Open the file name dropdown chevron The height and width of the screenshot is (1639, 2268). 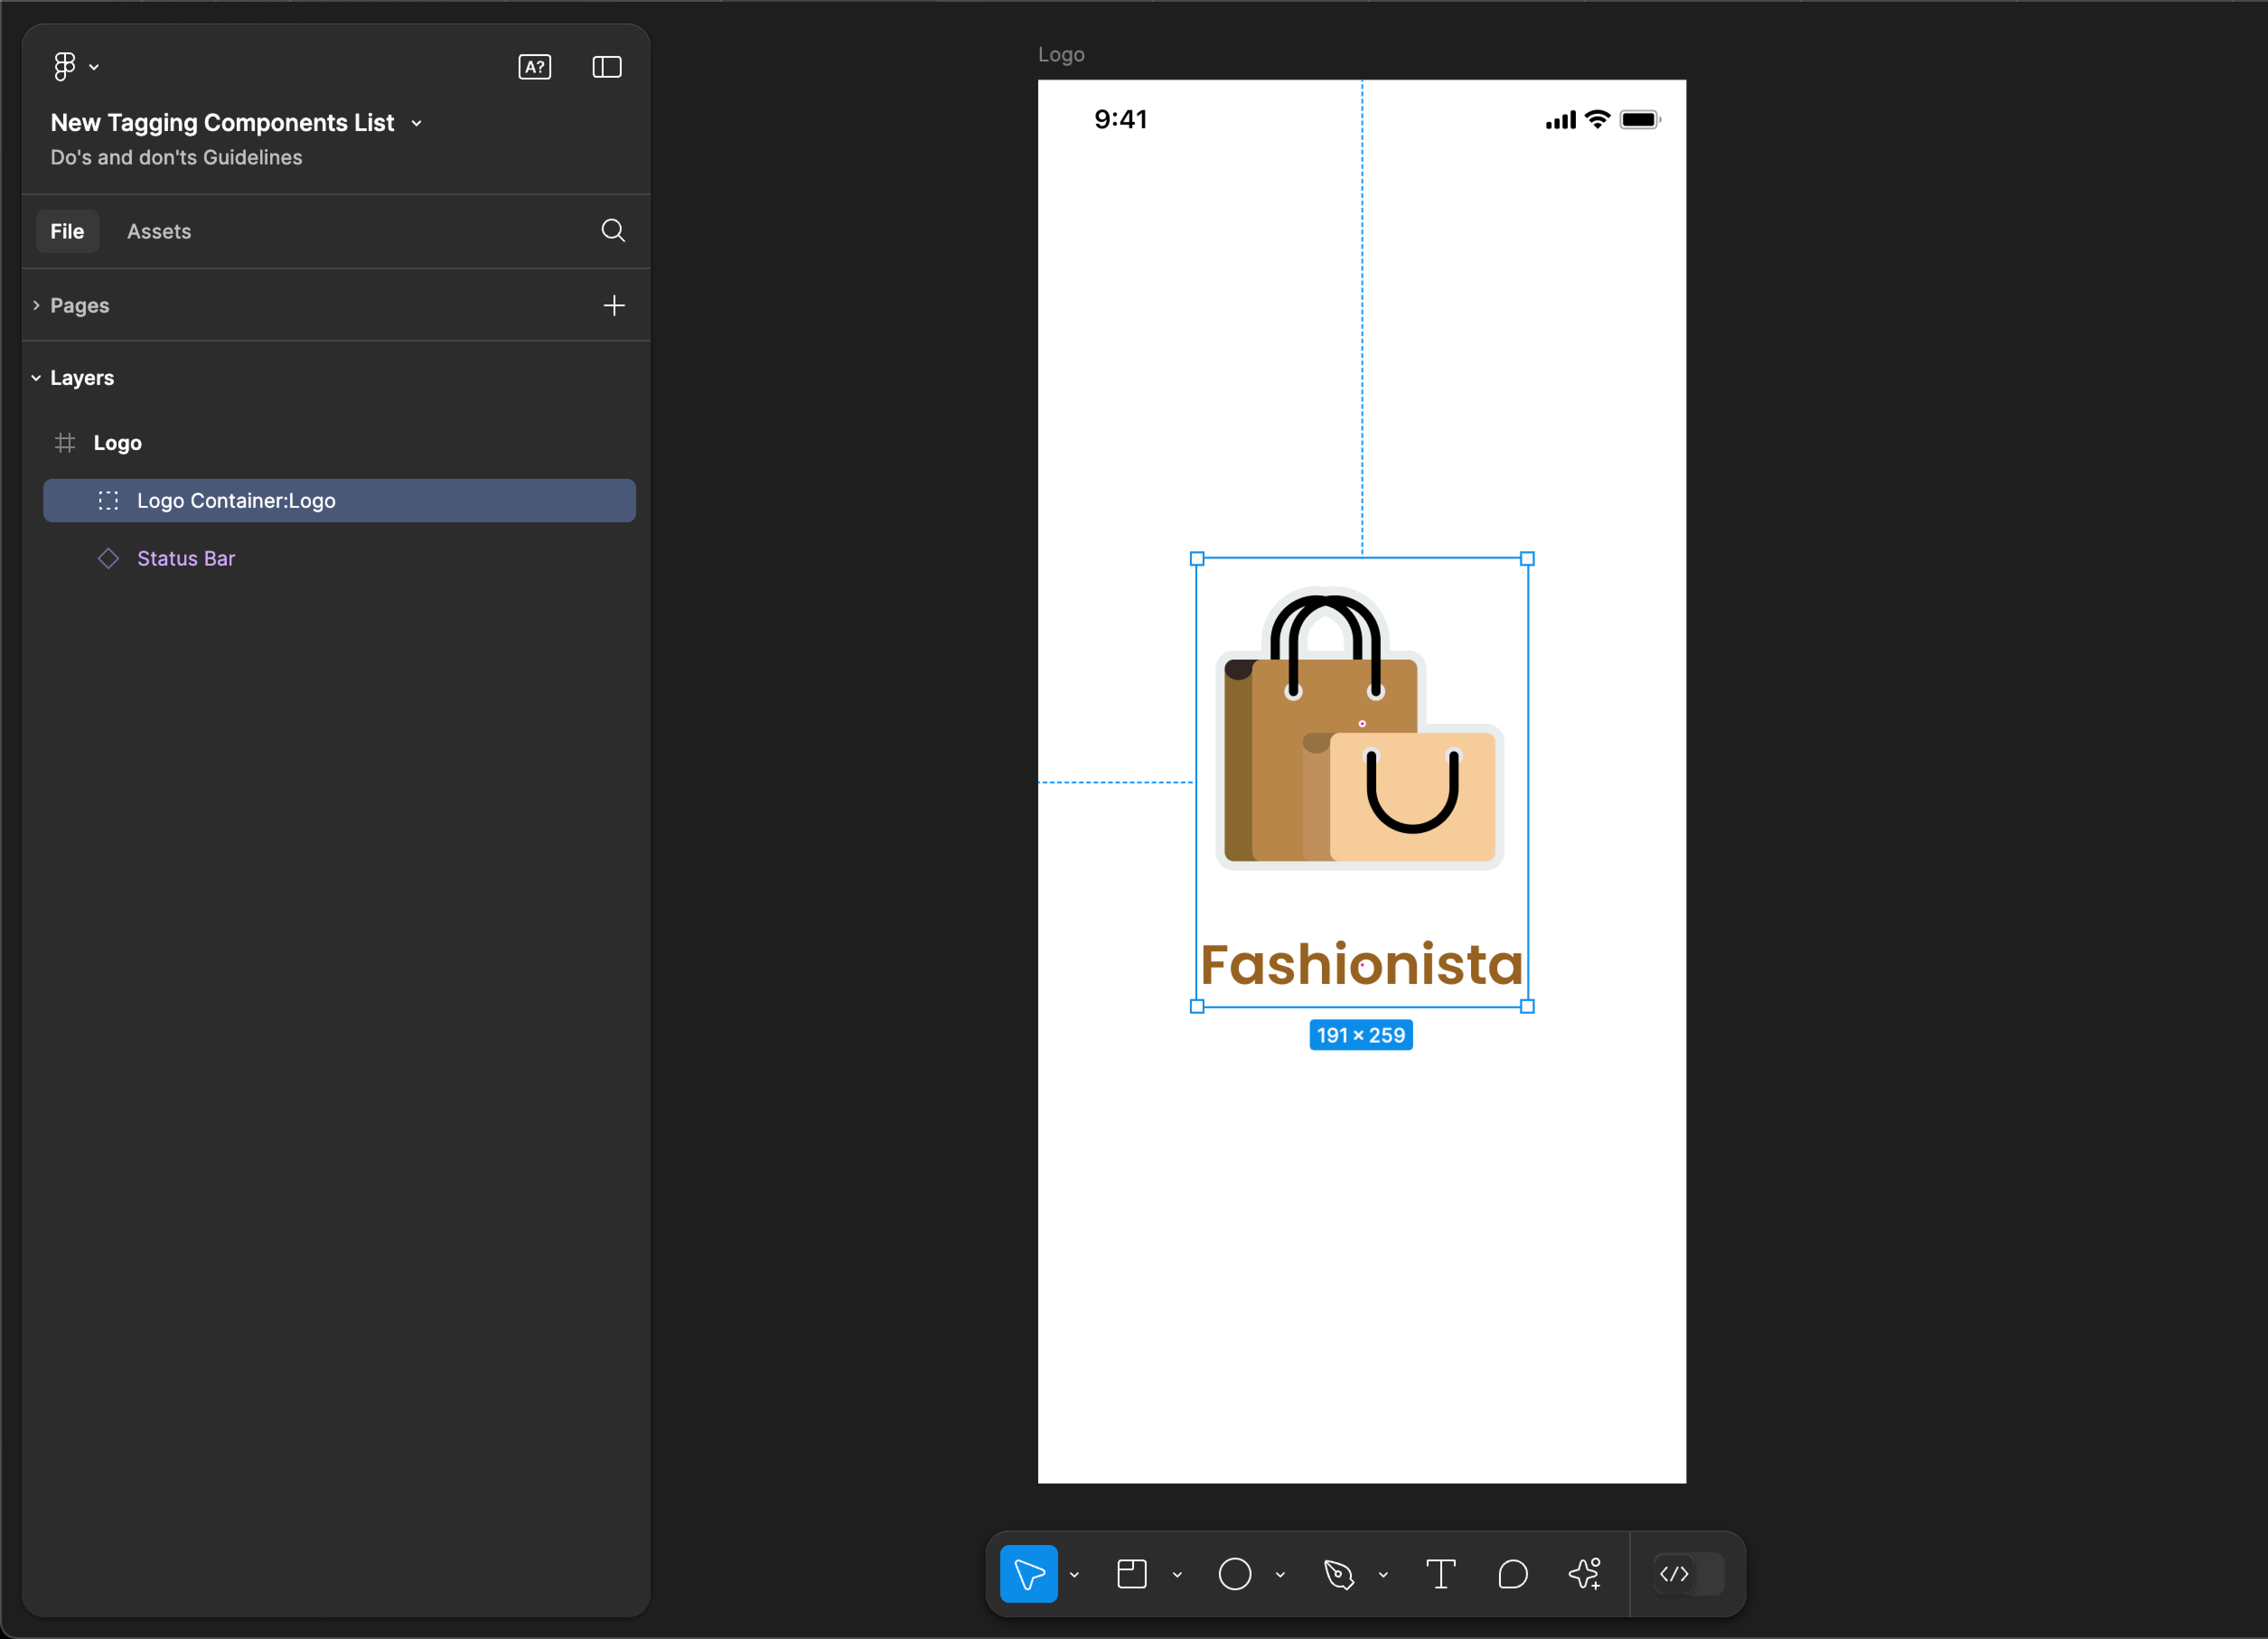(x=417, y=123)
